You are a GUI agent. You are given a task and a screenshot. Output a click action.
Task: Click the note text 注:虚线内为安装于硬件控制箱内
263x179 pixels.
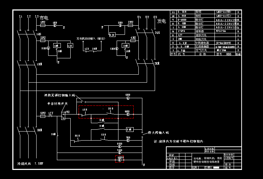(179, 141)
